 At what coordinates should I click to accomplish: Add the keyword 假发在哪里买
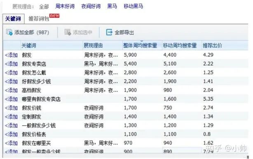pos(11,143)
